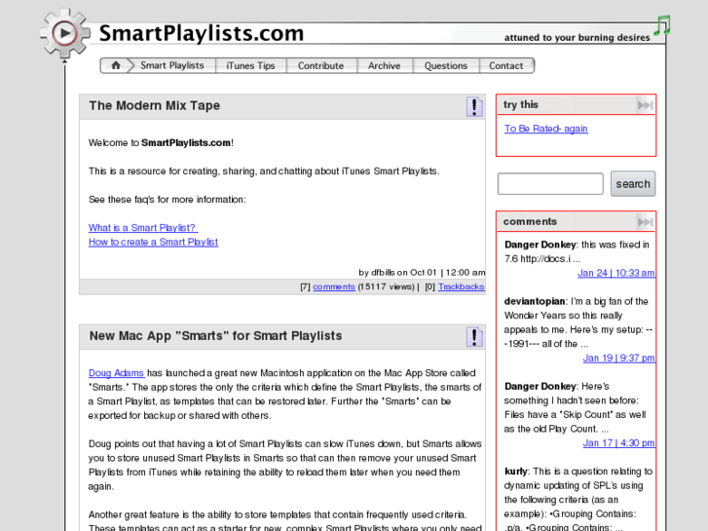The image size is (708, 531).
Task: Open the iTunes Tips menu item
Action: [250, 65]
